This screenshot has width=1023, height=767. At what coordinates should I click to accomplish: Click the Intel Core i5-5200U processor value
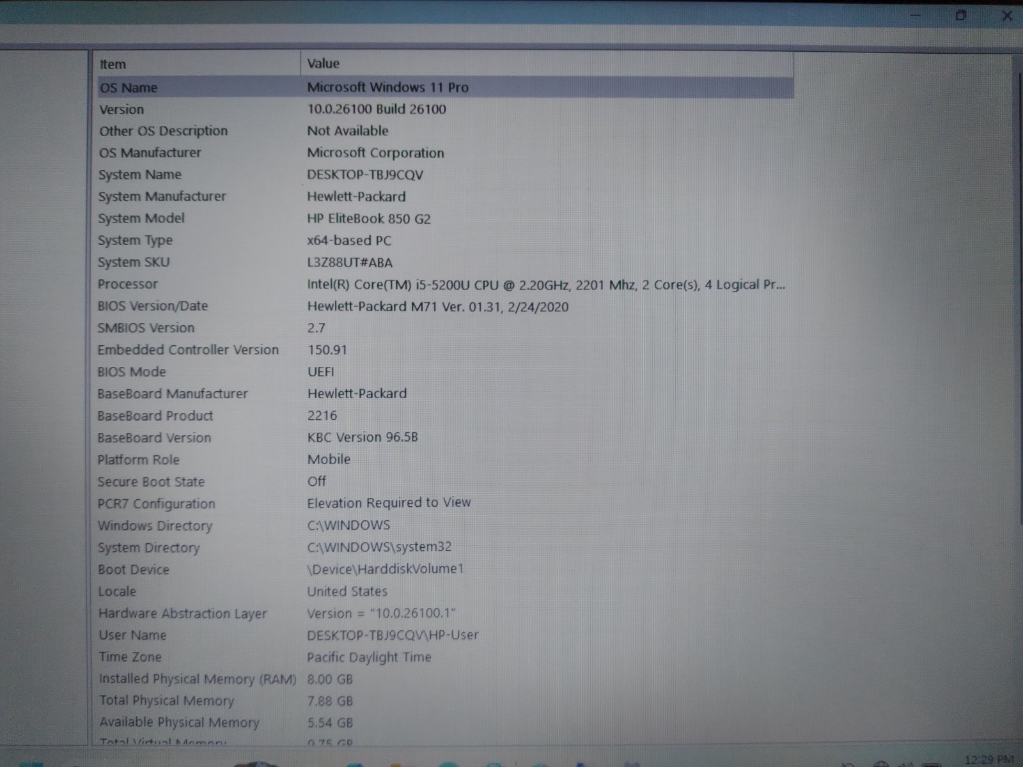546,284
